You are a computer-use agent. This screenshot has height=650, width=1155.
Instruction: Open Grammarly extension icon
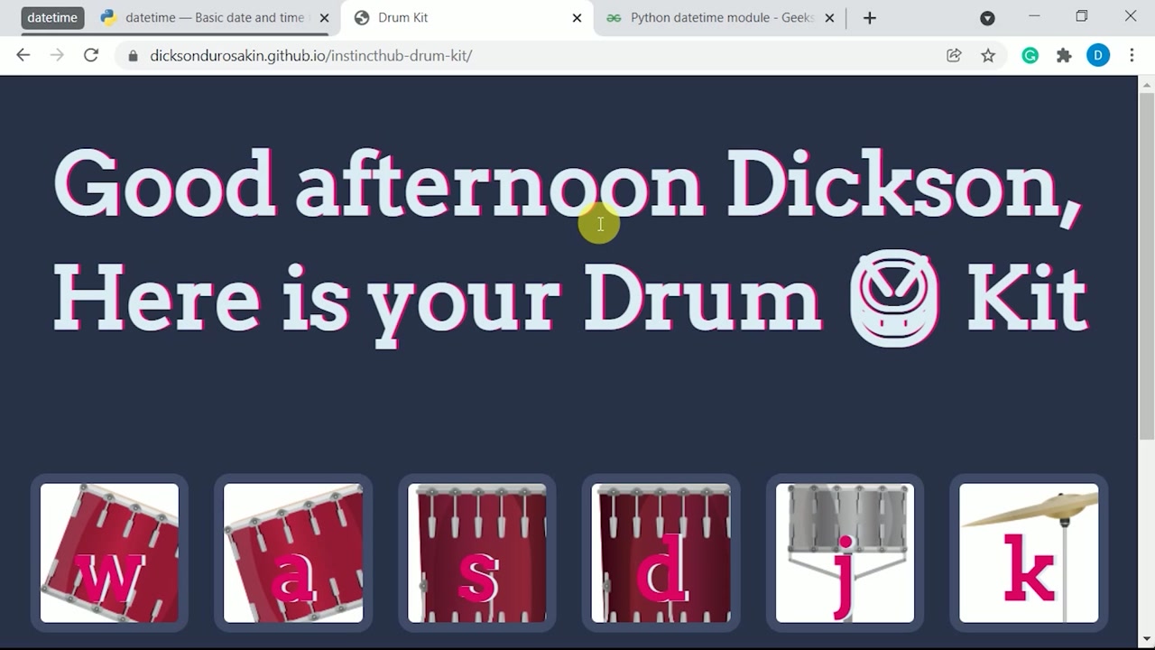pos(1030,56)
